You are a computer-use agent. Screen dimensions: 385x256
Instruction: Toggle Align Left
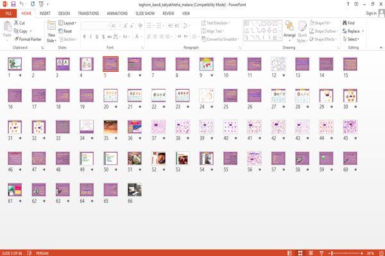tap(149, 37)
